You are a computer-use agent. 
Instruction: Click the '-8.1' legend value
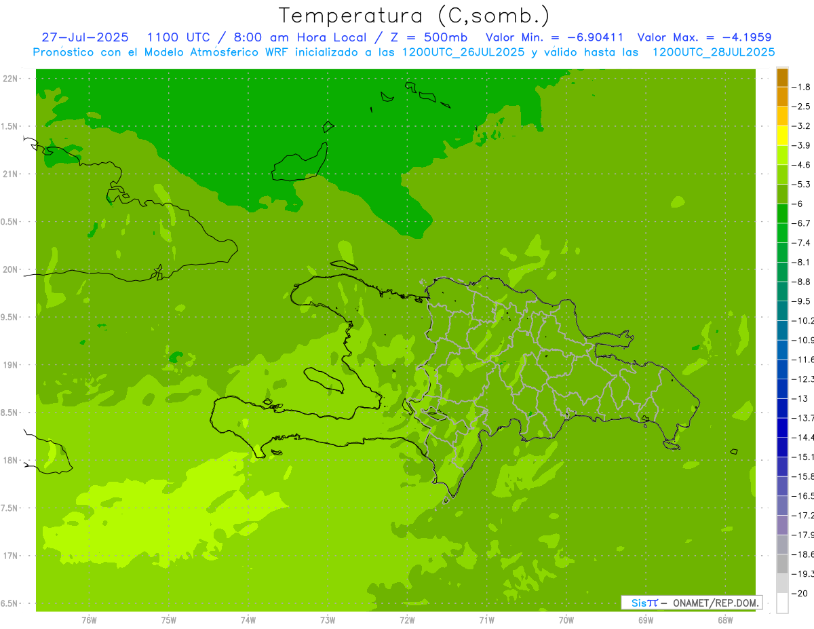[801, 262]
